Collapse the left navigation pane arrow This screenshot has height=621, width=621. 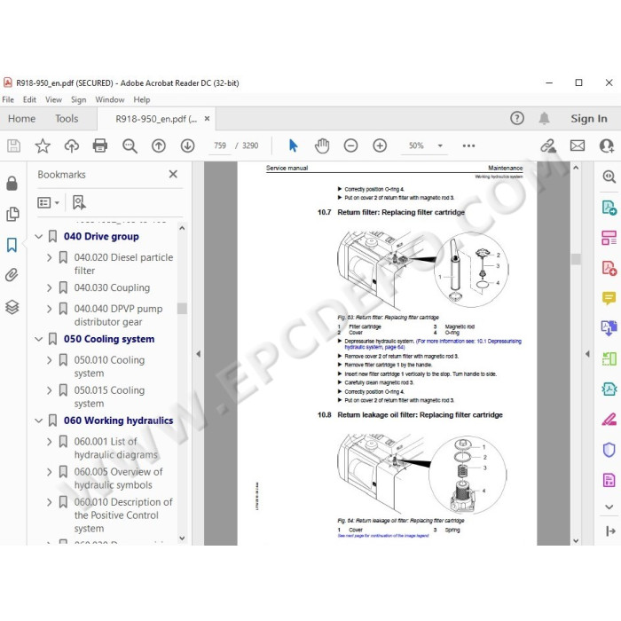pyautogui.click(x=199, y=354)
